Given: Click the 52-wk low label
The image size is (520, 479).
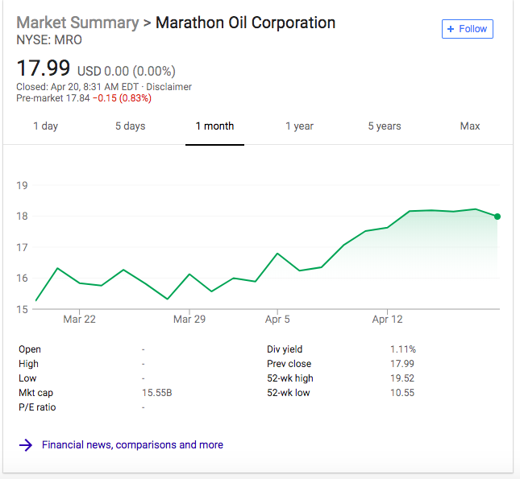Looking at the screenshot, I should 289,393.
